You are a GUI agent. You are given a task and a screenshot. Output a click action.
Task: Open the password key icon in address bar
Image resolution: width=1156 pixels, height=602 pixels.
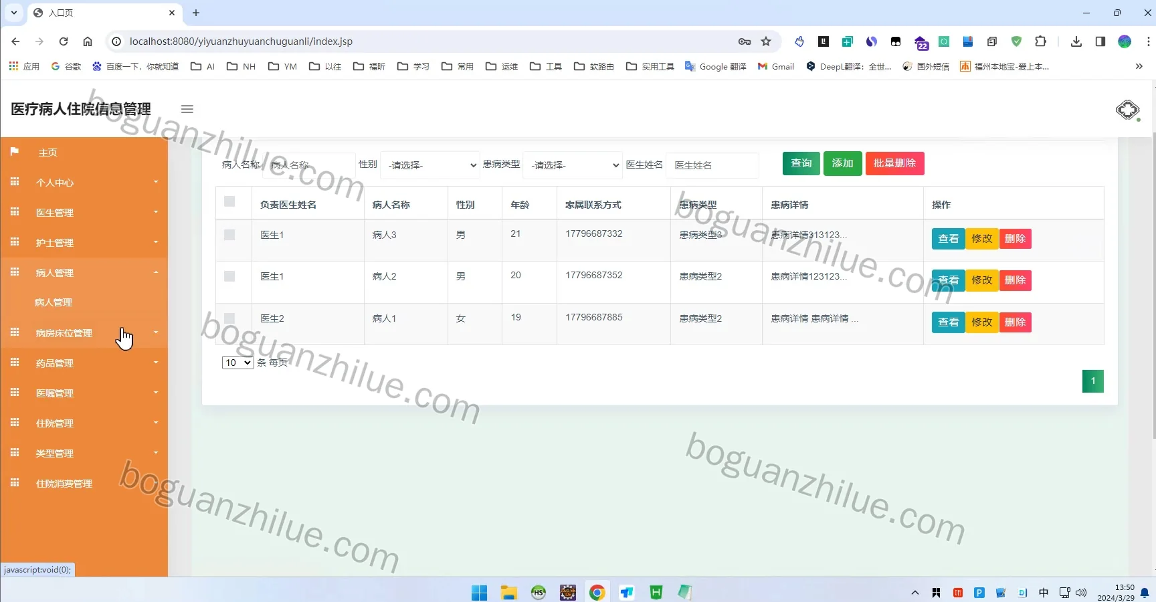click(745, 41)
